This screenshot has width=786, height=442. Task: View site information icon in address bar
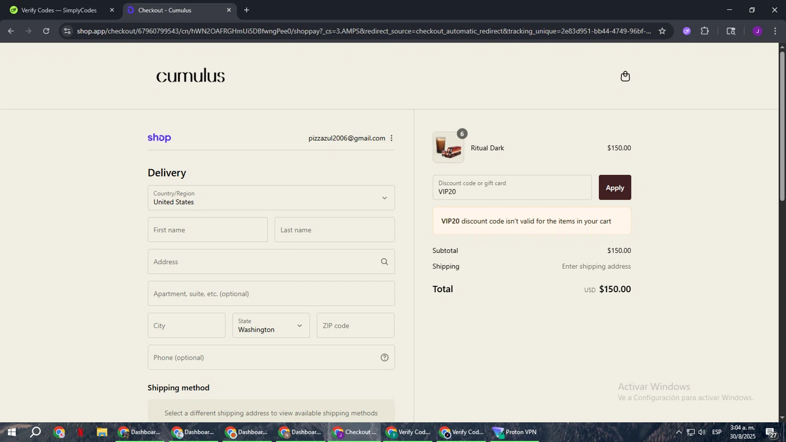point(67,31)
